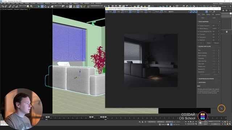This screenshot has width=232, height=130.
Task: Activate the Select and Move tool
Action: coord(42,6)
